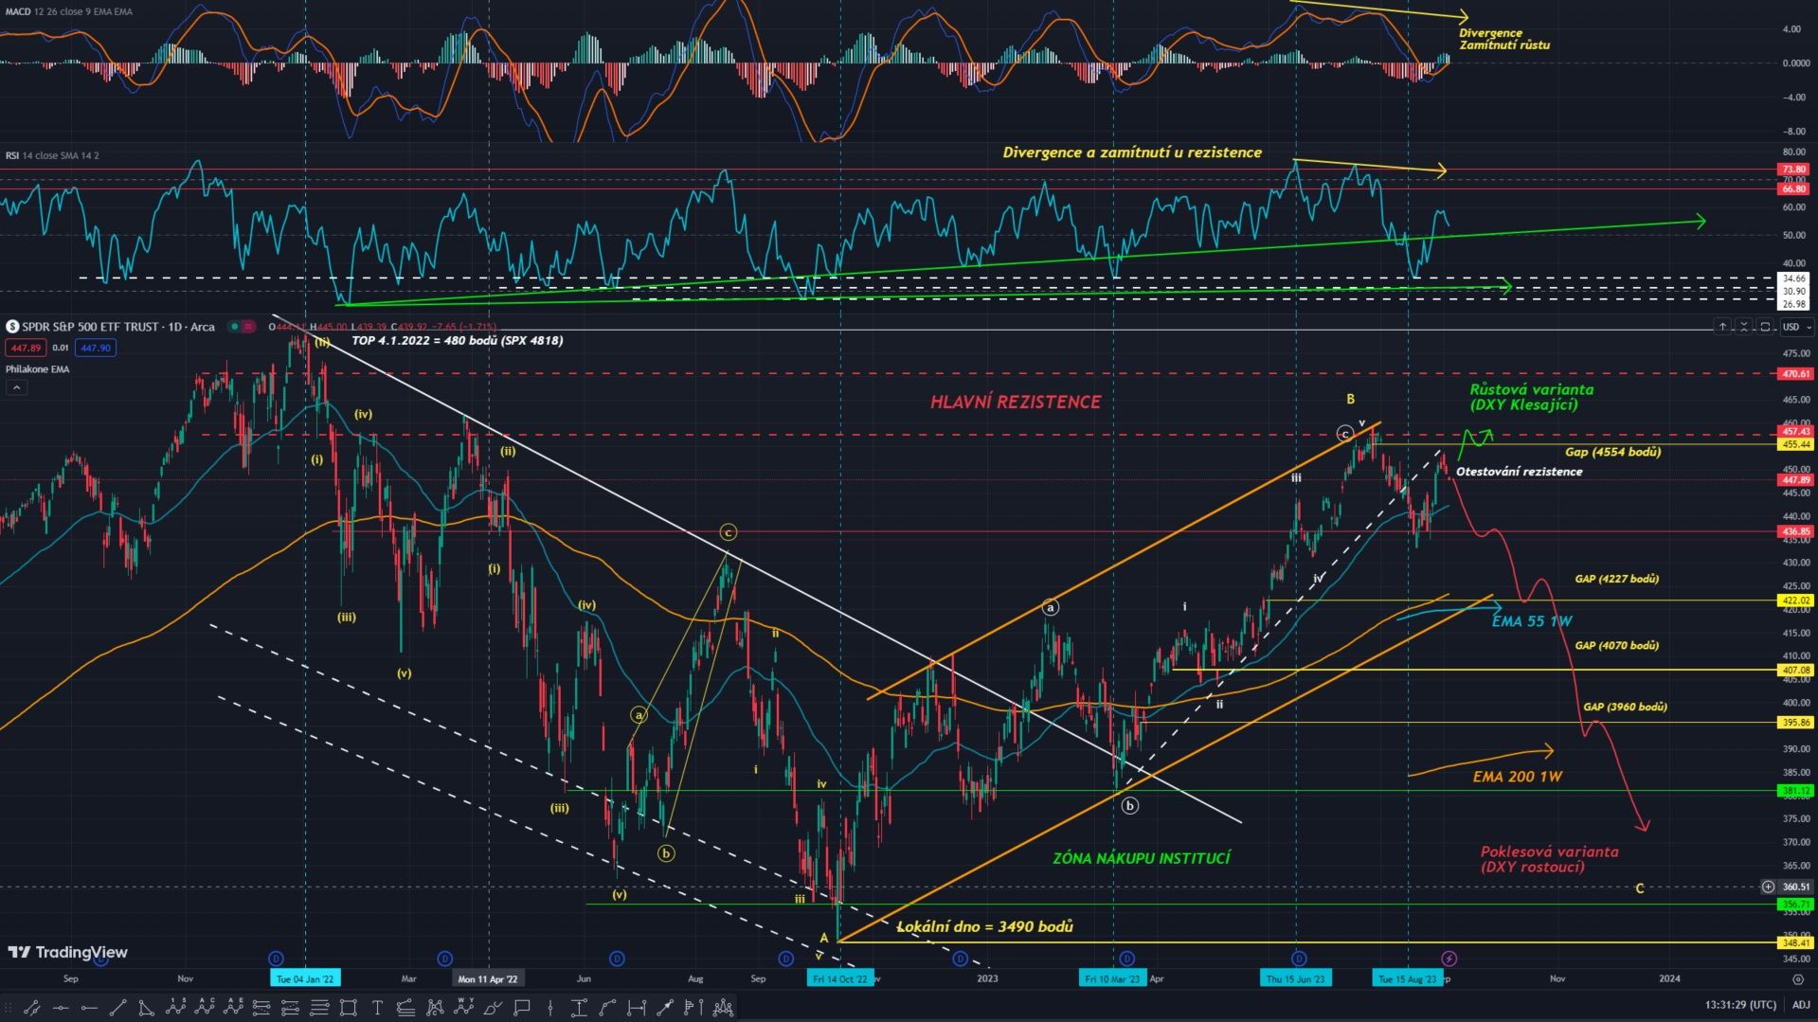Open the TradingView logo link
Image resolution: width=1818 pixels, height=1022 pixels.
pos(66,953)
